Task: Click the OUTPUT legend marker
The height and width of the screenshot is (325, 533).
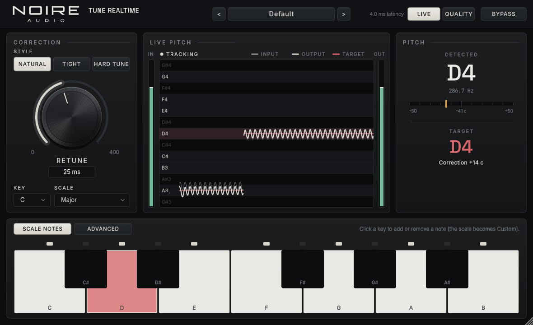Action: click(x=295, y=54)
